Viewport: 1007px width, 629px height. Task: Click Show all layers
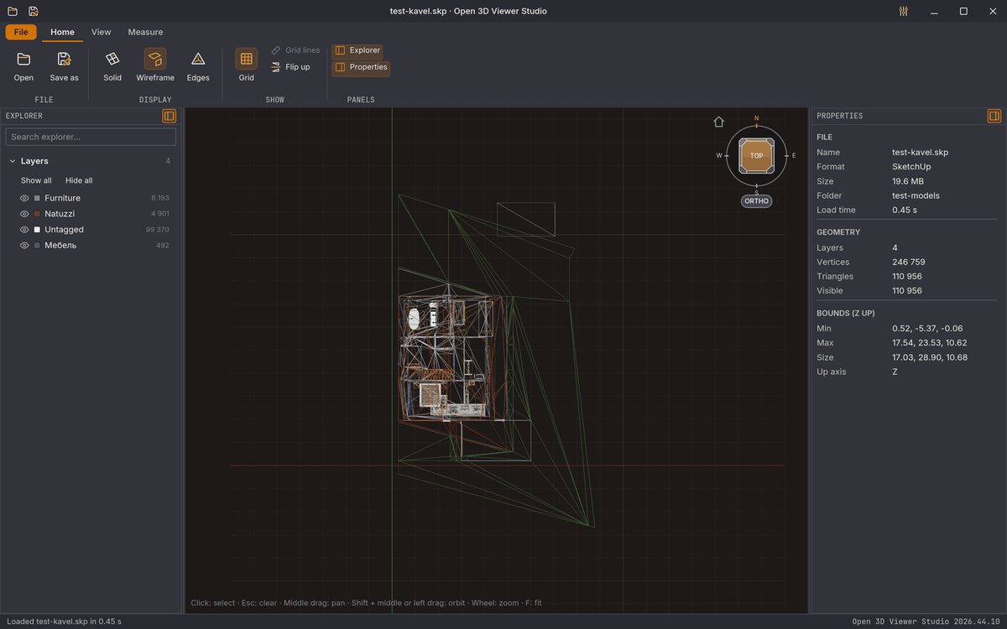click(x=36, y=180)
